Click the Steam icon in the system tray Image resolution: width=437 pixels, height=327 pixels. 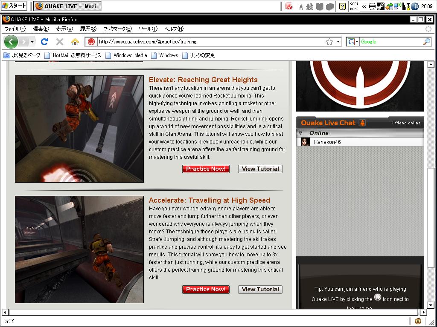coord(380,6)
